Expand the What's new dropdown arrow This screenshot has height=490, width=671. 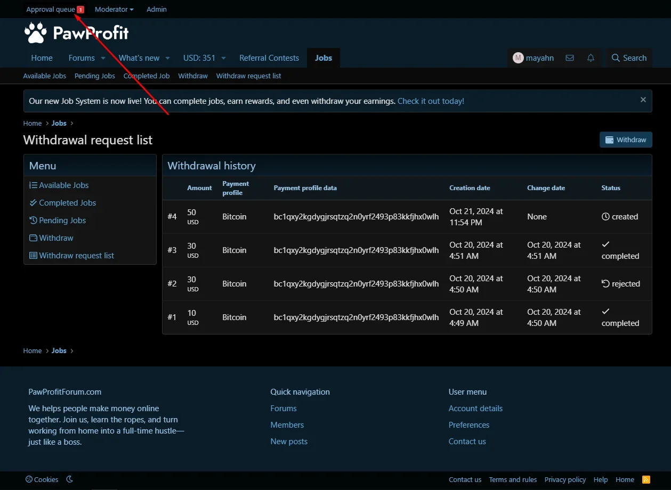pos(167,58)
